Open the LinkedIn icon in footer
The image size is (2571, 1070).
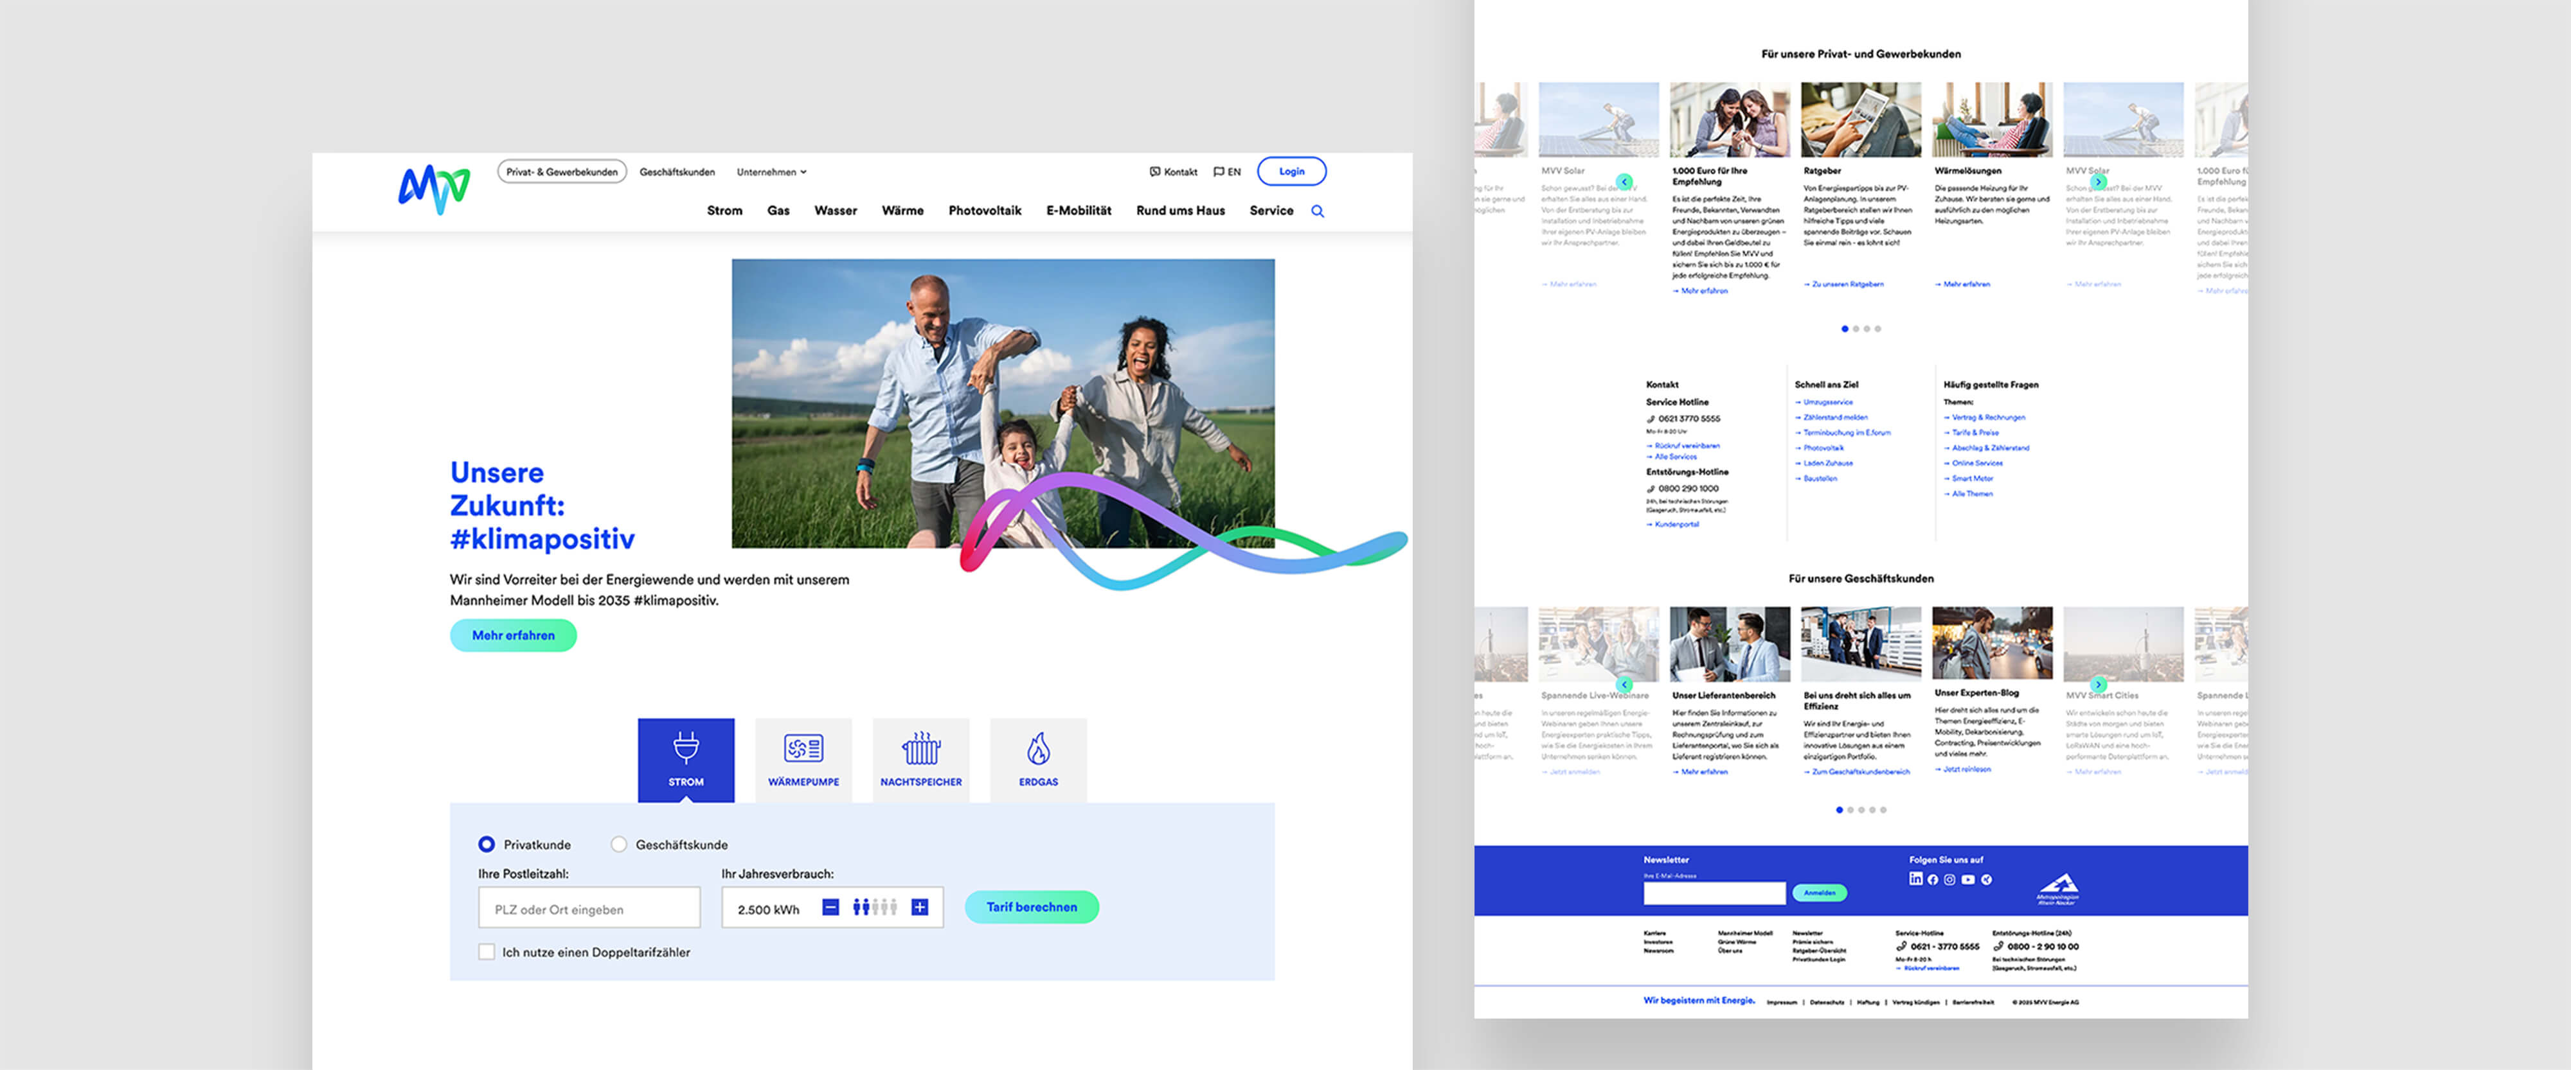click(1915, 879)
